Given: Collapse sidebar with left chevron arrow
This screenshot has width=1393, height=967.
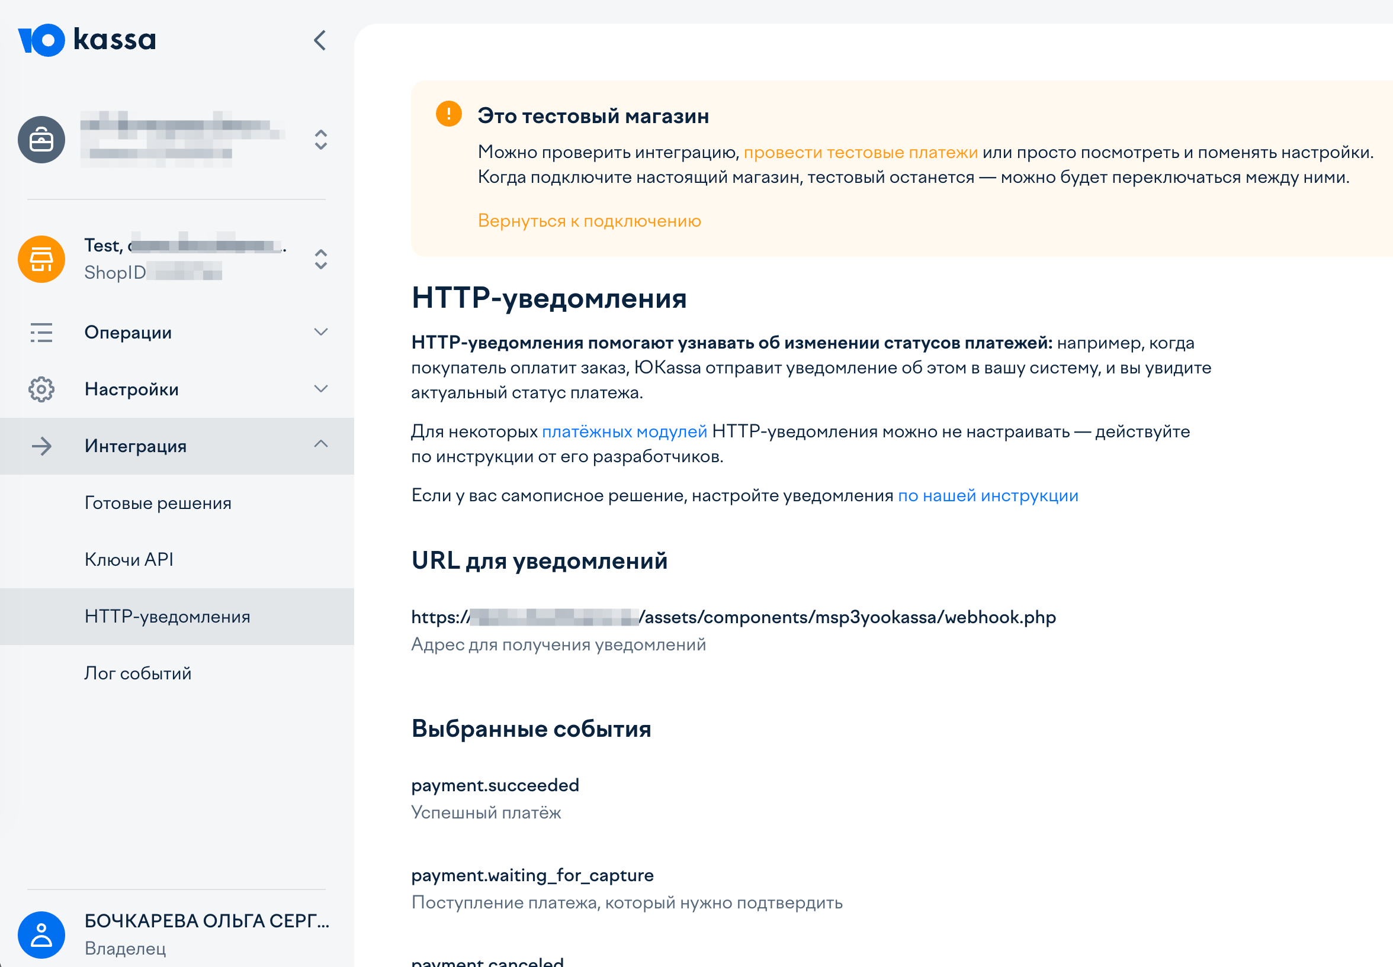Looking at the screenshot, I should coord(320,41).
